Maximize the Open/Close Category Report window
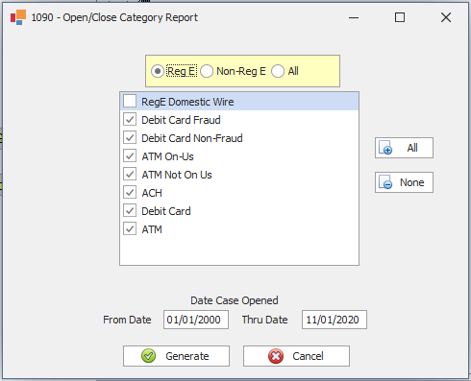 point(400,17)
